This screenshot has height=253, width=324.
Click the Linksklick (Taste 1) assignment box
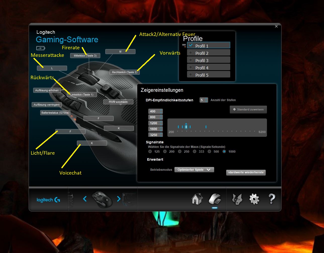tap(82, 95)
